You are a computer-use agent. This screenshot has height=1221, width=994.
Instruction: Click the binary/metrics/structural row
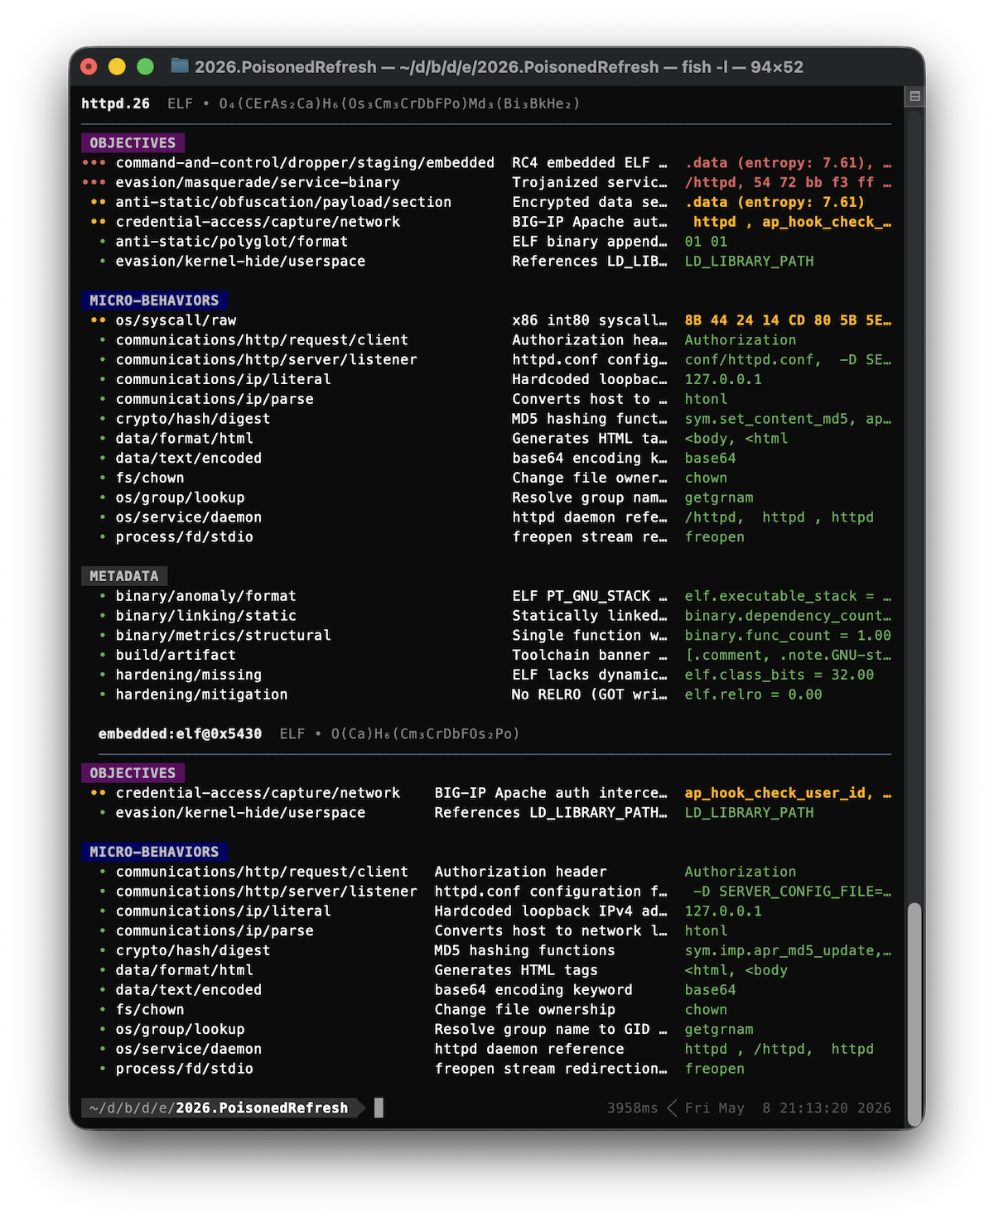click(486, 636)
